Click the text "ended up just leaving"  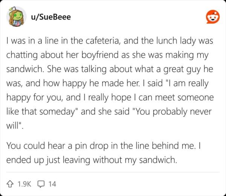point(41,160)
